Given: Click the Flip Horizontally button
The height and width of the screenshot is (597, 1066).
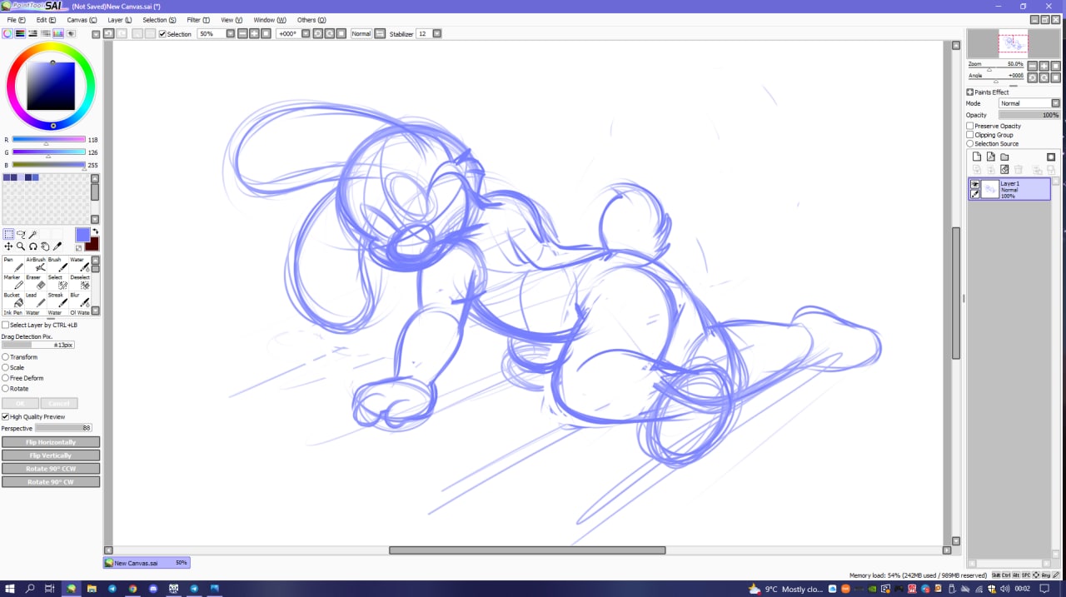Looking at the screenshot, I should [x=51, y=442].
